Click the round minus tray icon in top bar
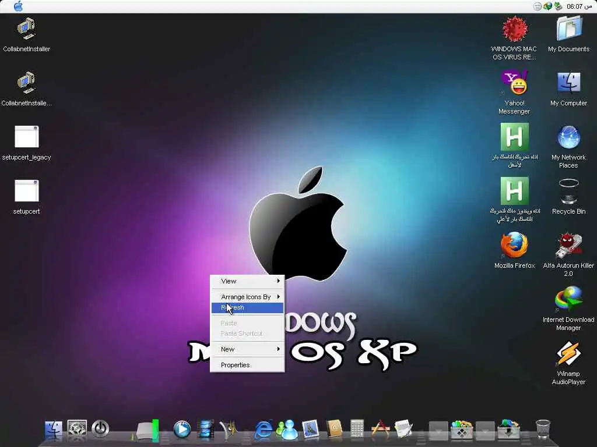Image resolution: width=597 pixels, height=447 pixels. [537, 6]
